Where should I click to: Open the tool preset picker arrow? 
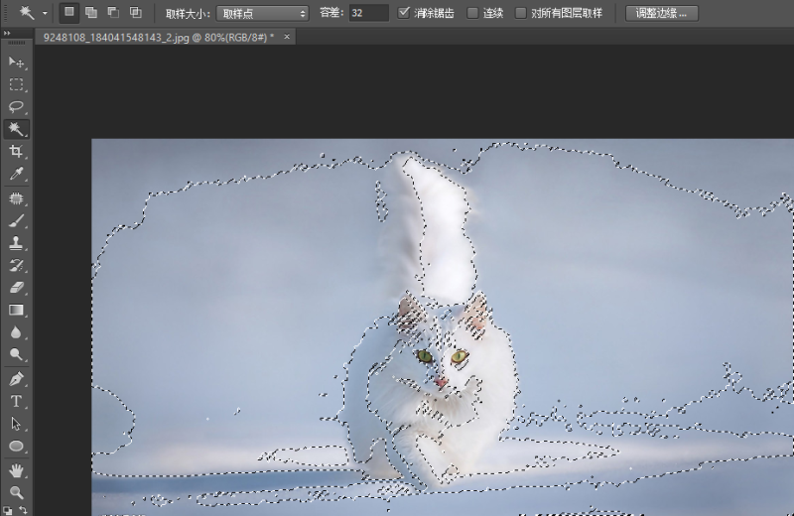45,13
